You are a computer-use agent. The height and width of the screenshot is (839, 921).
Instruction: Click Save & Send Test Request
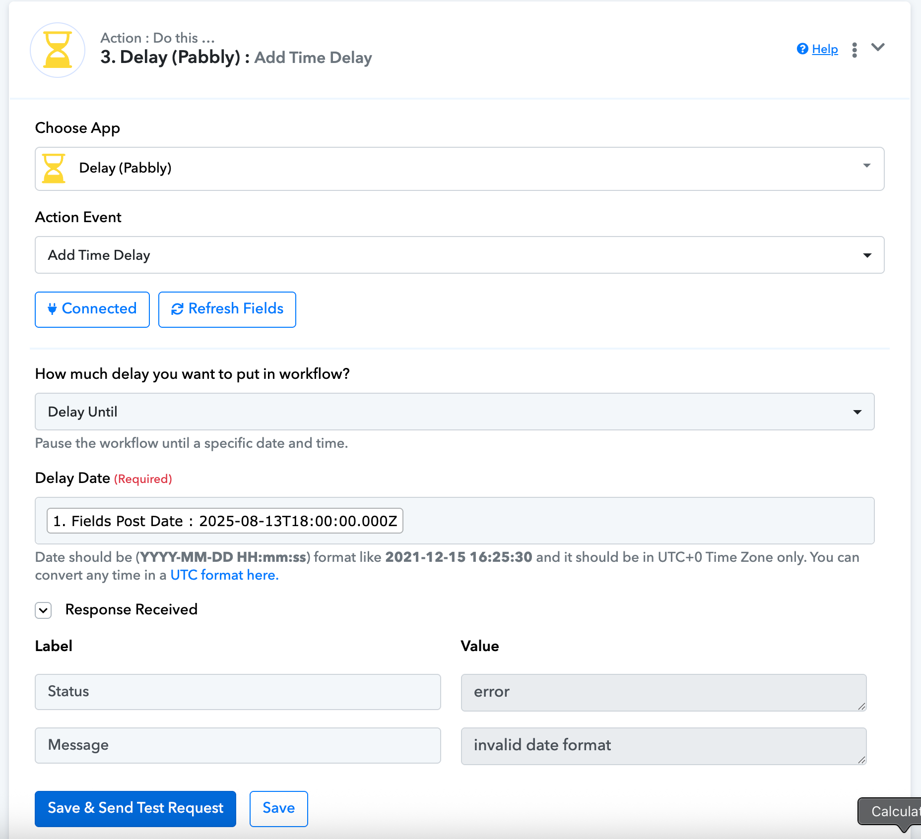[135, 808]
